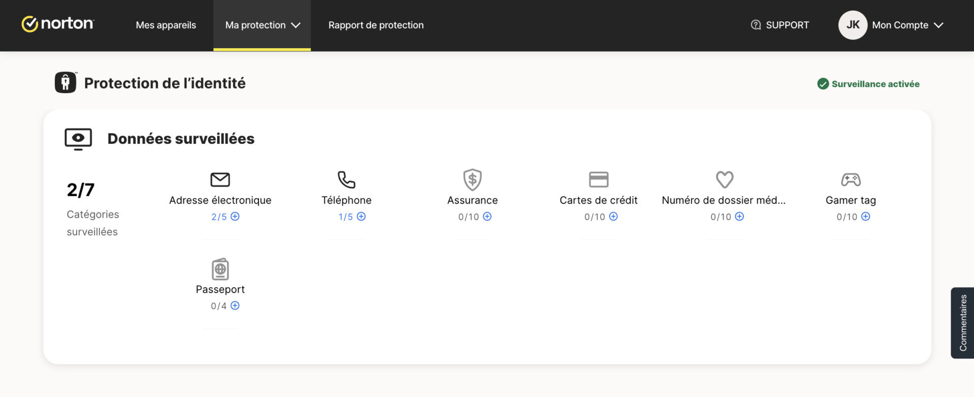Click the Cartes de crédit label

click(x=599, y=200)
